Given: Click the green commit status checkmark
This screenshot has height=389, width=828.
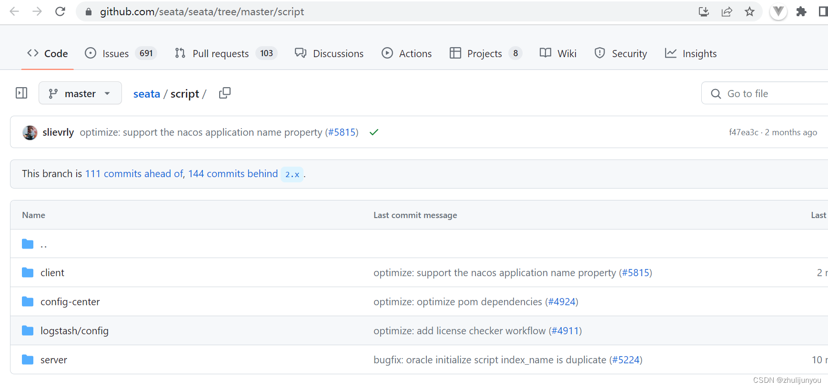Looking at the screenshot, I should coord(374,132).
